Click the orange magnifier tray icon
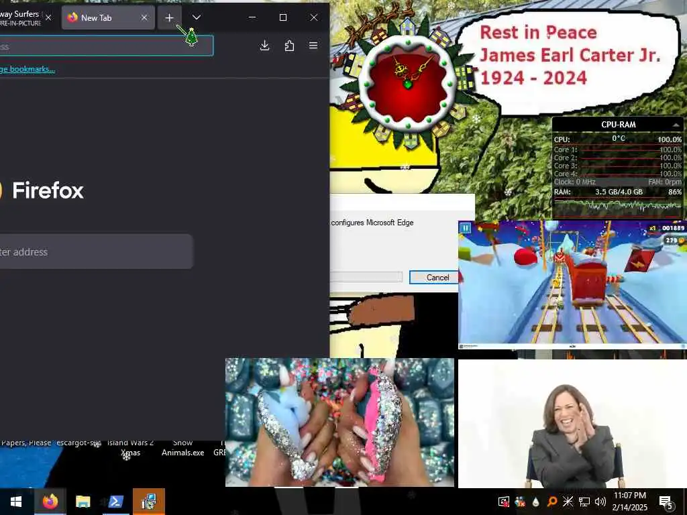 click(x=552, y=502)
